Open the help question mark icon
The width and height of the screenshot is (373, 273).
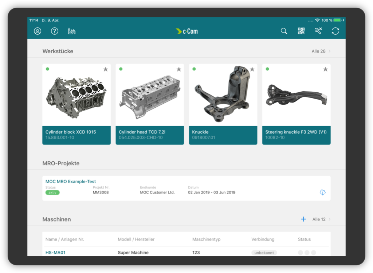pos(55,31)
